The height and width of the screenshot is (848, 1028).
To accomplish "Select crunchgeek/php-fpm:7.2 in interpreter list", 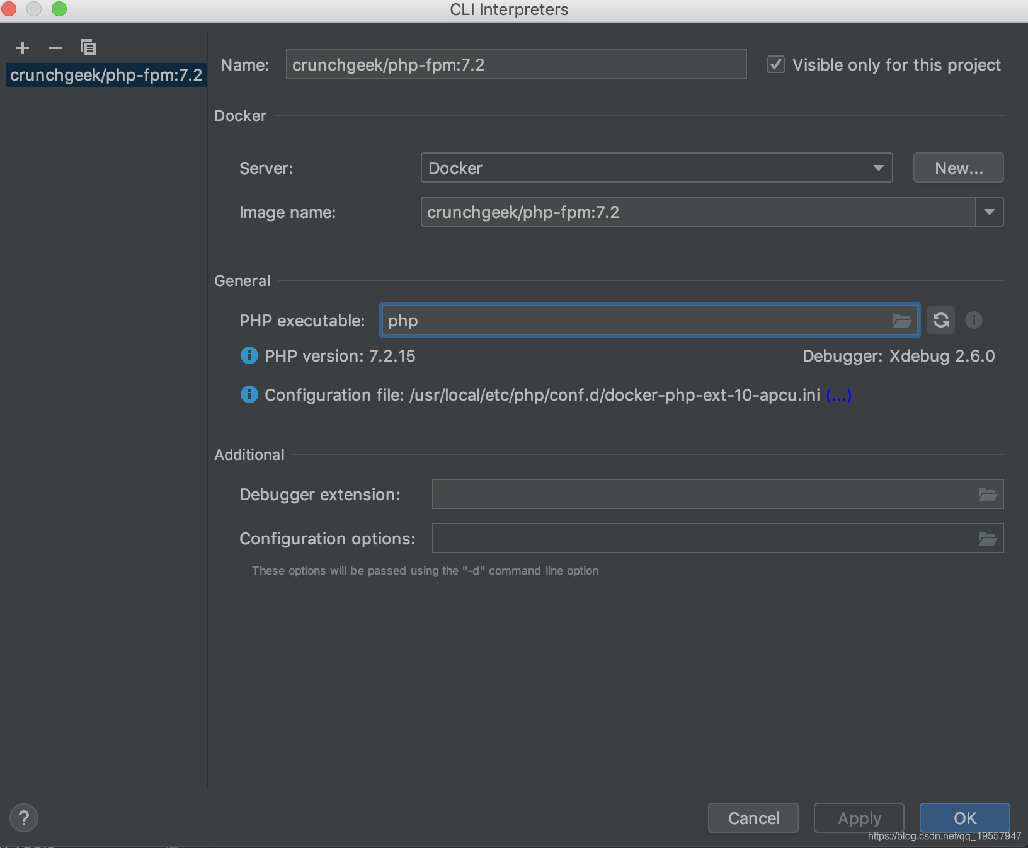I will point(106,75).
